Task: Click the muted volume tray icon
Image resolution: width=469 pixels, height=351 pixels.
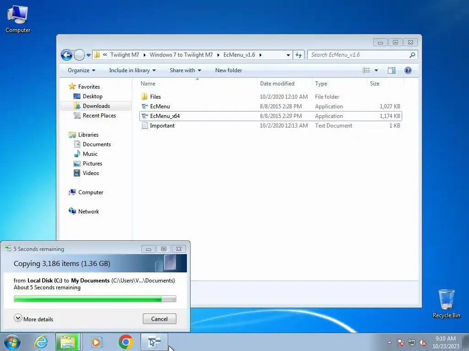Action: [x=423, y=342]
